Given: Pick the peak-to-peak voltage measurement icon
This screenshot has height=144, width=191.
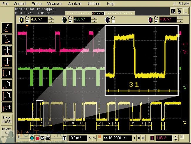Looking at the screenshot, I should click(x=7, y=73).
